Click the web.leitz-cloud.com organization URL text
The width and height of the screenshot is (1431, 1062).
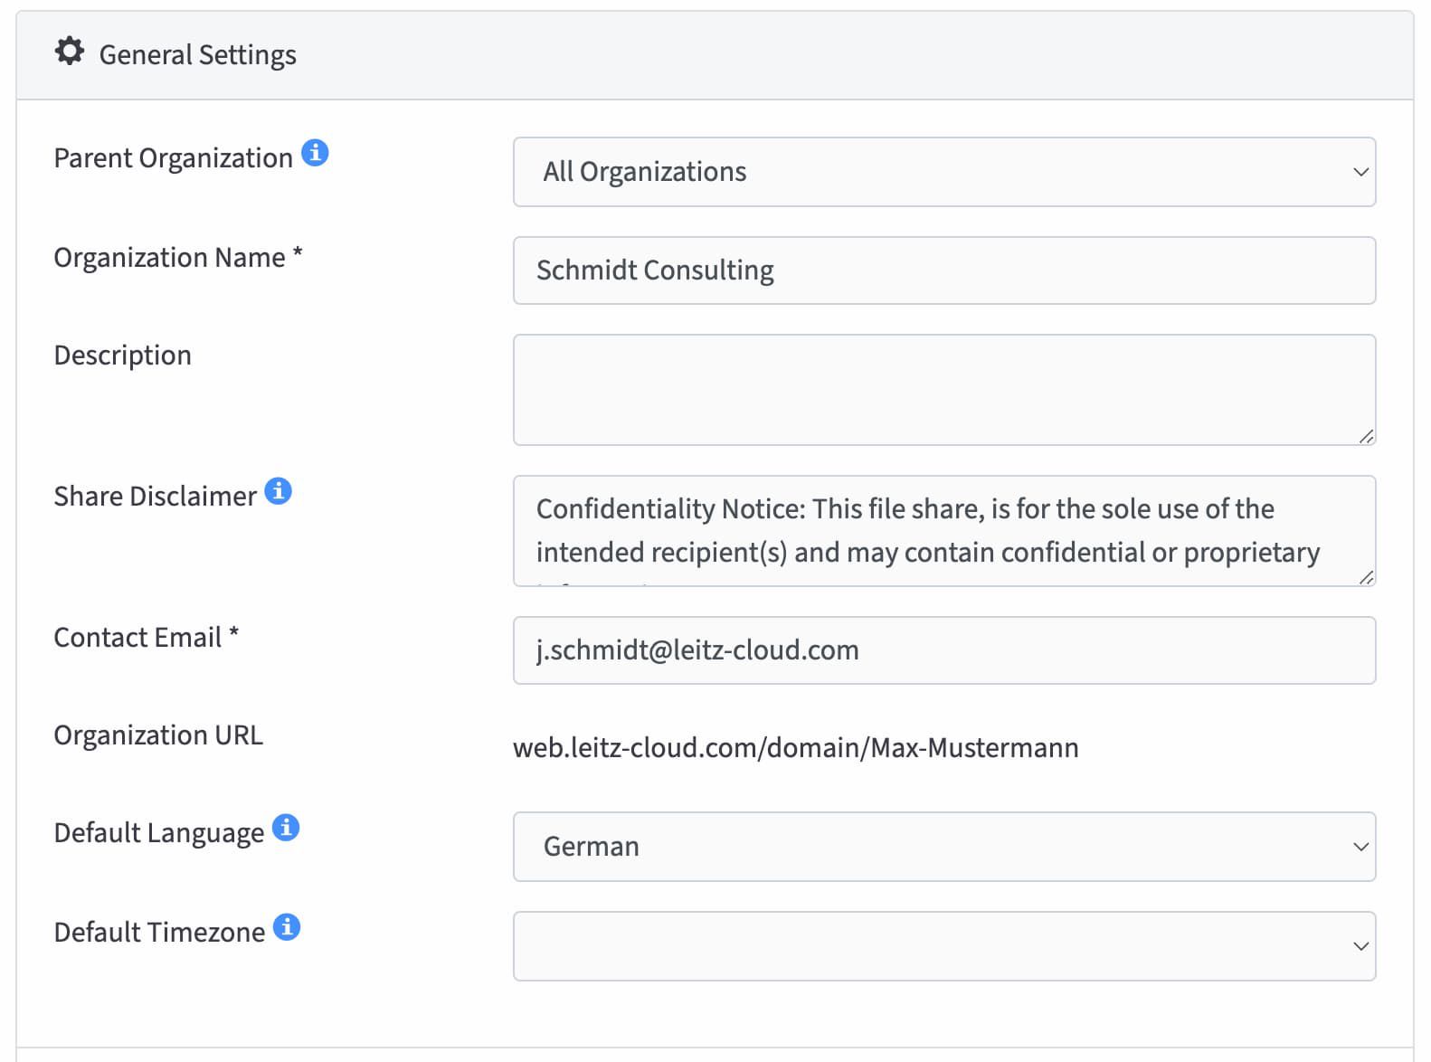pyautogui.click(x=795, y=748)
